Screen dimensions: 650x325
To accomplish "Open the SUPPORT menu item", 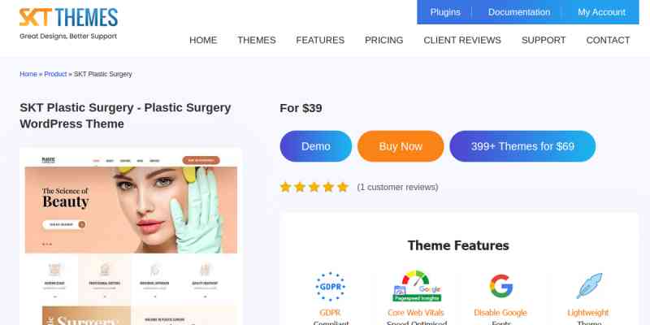I will click(544, 40).
